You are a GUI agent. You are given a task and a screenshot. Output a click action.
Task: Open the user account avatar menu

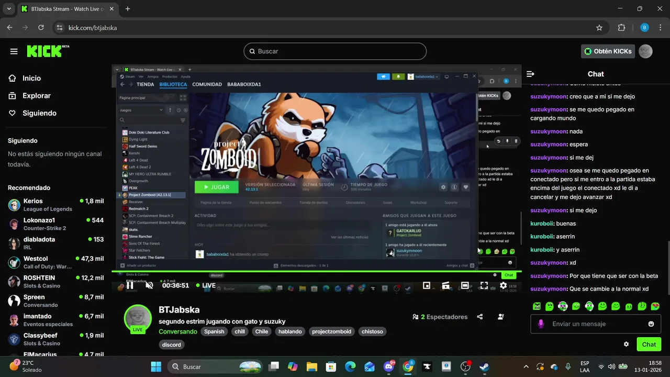(646, 51)
